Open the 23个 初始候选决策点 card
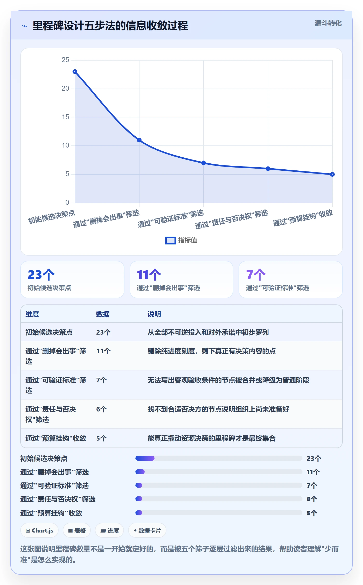Viewport: 363px width, 585px height. [x=72, y=280]
